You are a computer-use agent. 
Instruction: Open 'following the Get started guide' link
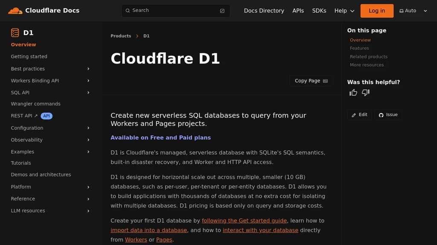click(244, 221)
